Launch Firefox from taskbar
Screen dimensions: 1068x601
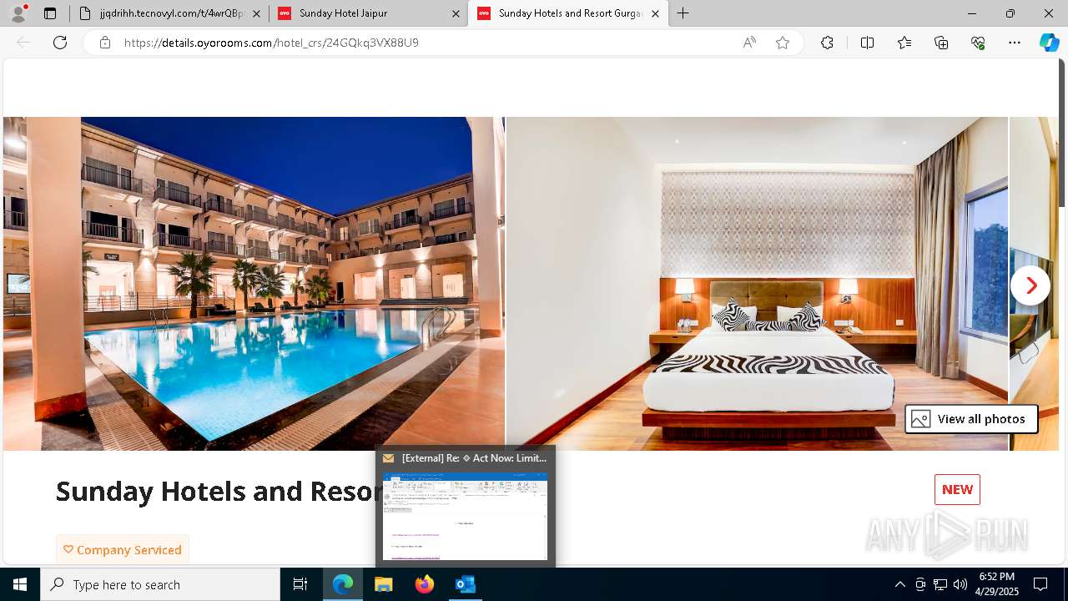[x=424, y=584]
